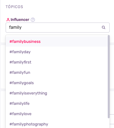Click the Influencer field label
The width and height of the screenshot is (114, 128).
coord(20,20)
